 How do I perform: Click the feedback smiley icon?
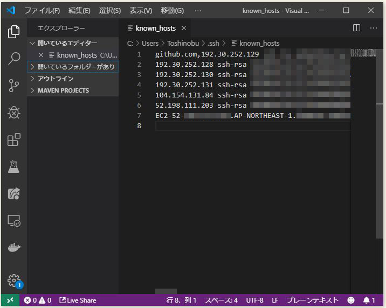click(x=351, y=300)
